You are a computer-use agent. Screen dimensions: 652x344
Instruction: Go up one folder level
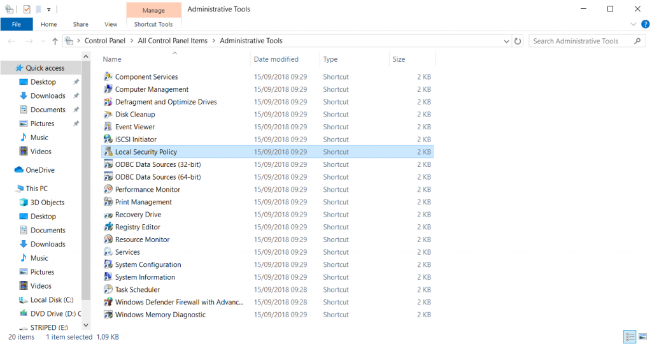pyautogui.click(x=55, y=41)
